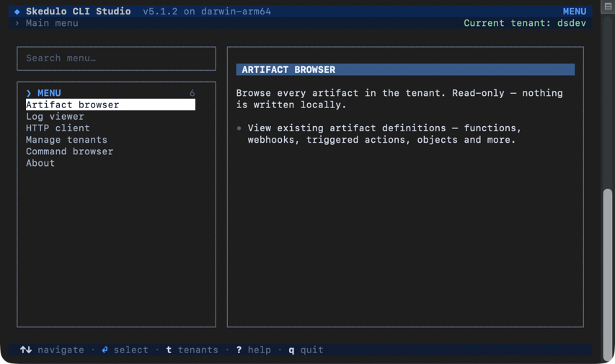Click version text v5.1.2 on darwin-arm64
Screen dimensions: 615x364
(x=207, y=12)
